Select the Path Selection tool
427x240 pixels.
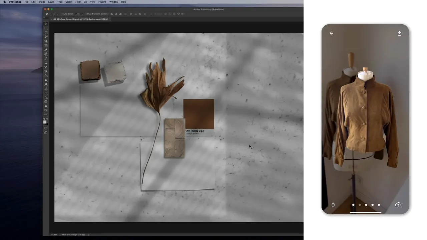click(46, 97)
